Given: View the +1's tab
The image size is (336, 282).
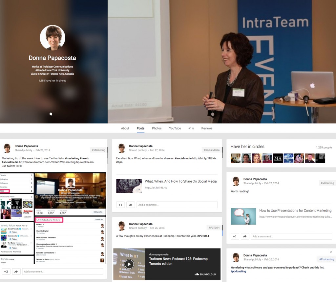Looking at the screenshot, I should pyautogui.click(x=191, y=128).
